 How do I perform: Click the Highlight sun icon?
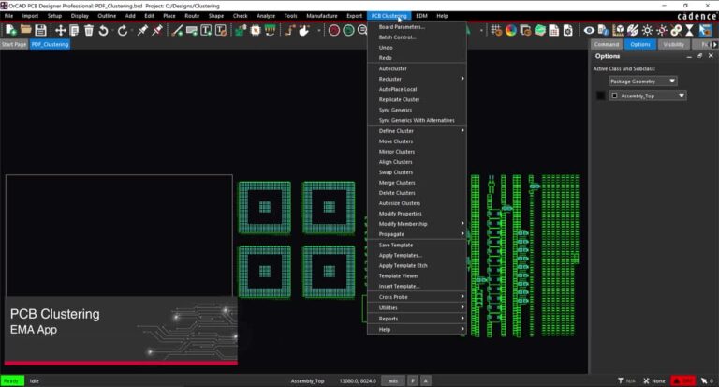click(x=647, y=30)
